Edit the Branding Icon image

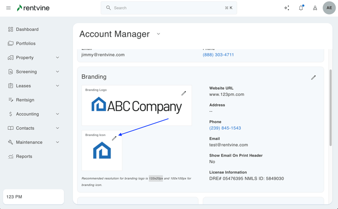114,139
